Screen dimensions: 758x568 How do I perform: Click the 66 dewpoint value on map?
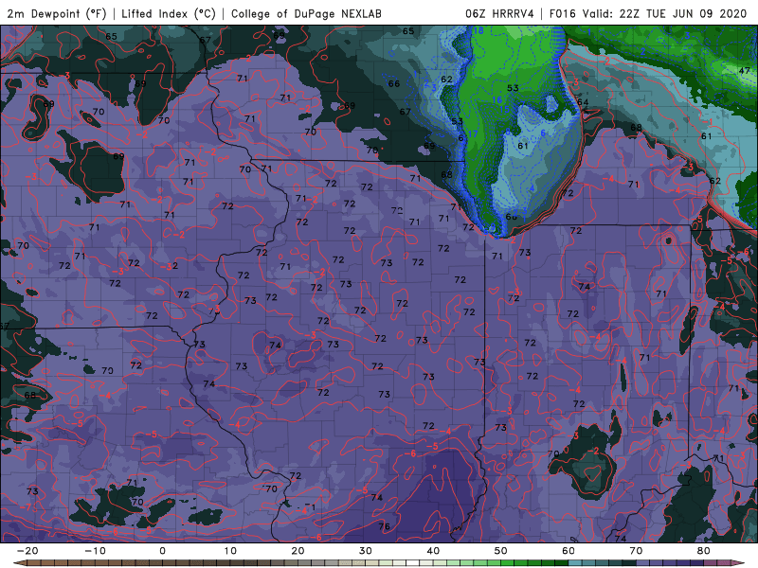tap(394, 83)
